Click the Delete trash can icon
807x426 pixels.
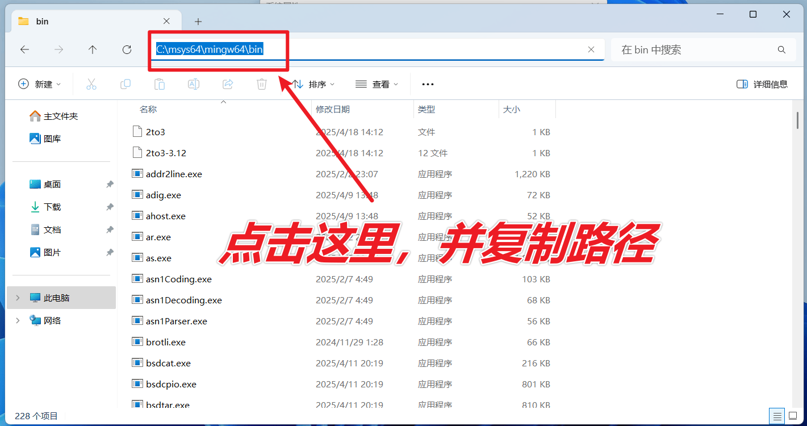tap(262, 84)
